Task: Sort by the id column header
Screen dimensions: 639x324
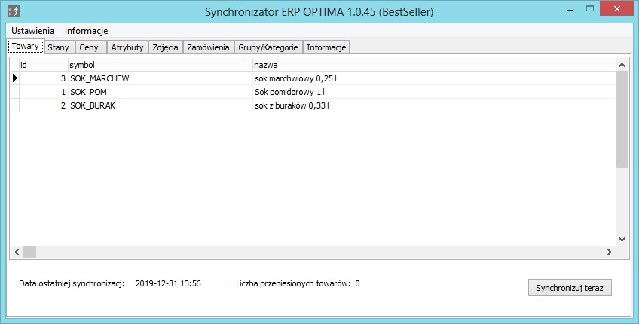Action: [x=43, y=65]
